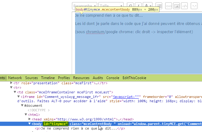Image resolution: width=202 pixels, height=132 pixels.
Task: Collapse the #document node
Action: point(22,106)
